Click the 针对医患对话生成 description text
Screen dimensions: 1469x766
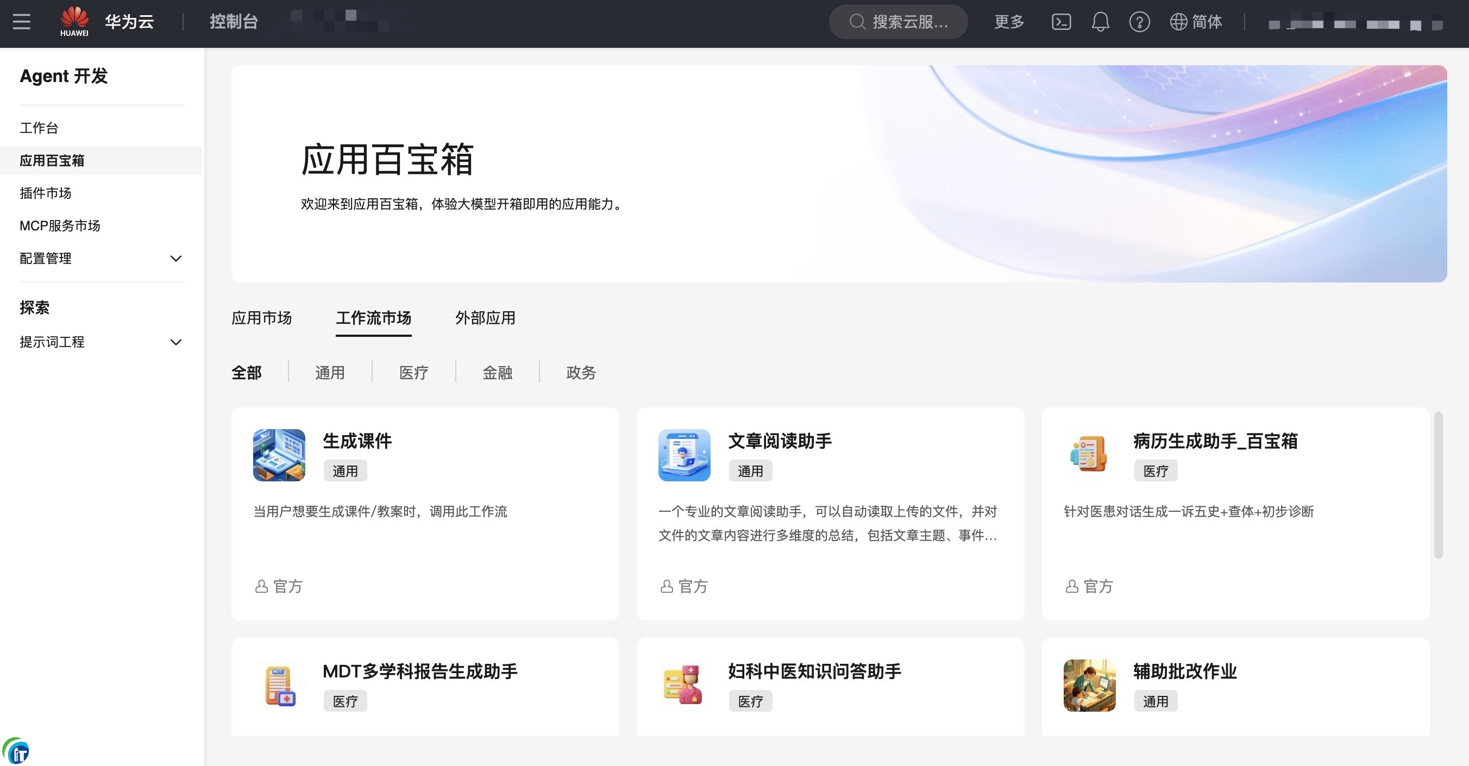click(x=1189, y=512)
